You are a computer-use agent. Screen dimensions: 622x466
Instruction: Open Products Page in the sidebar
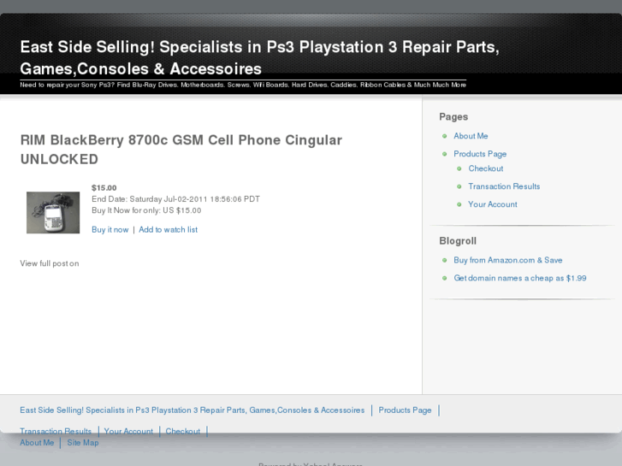tap(480, 154)
